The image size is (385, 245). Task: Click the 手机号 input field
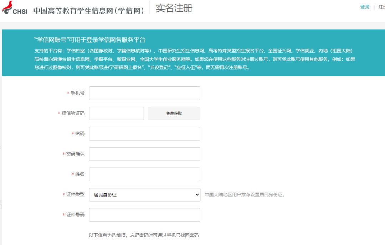pyautogui.click(x=144, y=93)
